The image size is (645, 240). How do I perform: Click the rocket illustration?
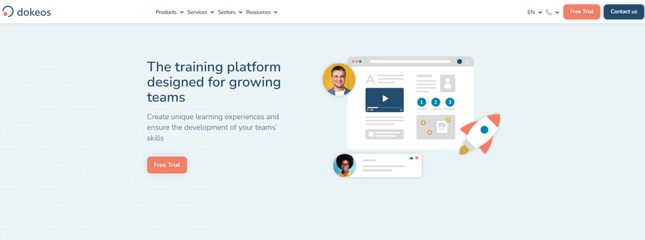coord(480,134)
